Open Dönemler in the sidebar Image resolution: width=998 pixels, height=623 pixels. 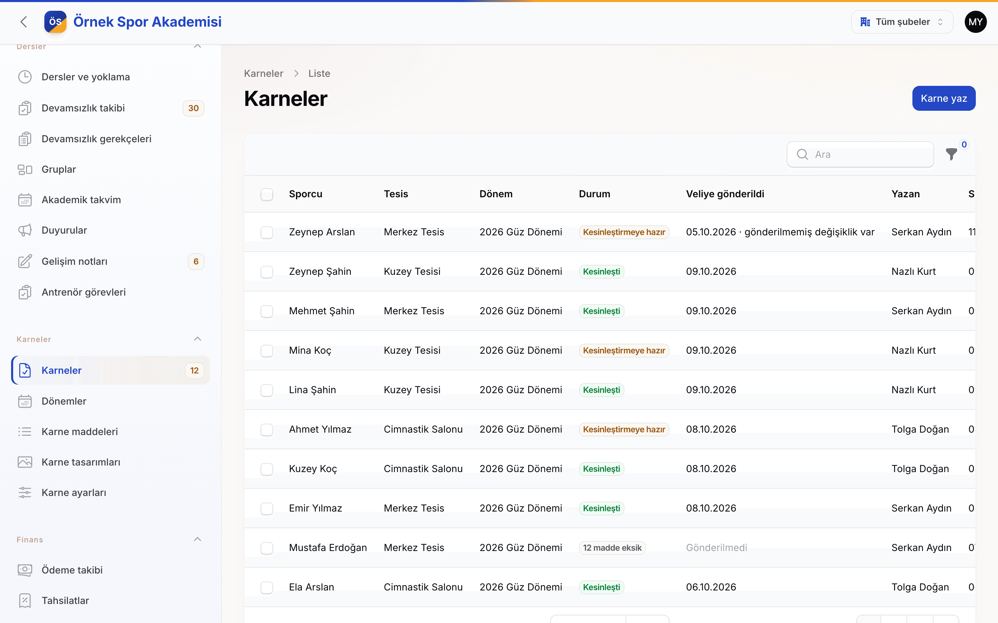111,401
